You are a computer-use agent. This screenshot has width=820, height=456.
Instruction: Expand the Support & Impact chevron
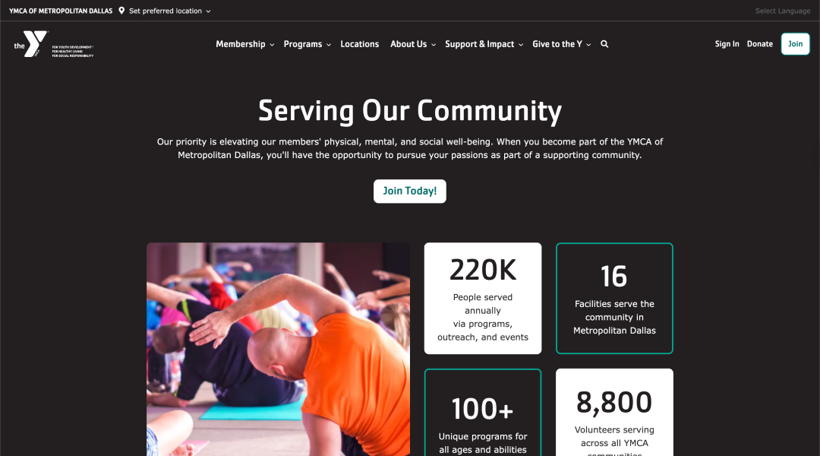click(x=521, y=45)
